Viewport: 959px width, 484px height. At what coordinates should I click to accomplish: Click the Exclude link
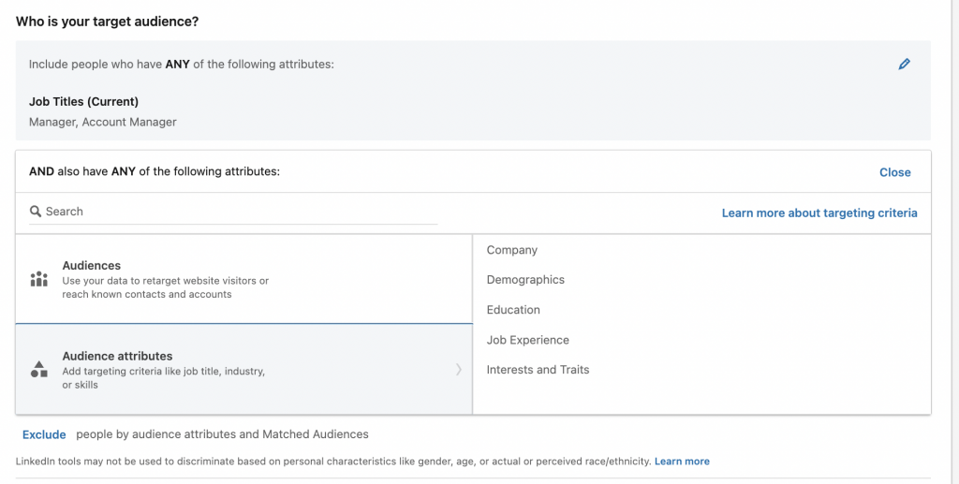tap(44, 434)
